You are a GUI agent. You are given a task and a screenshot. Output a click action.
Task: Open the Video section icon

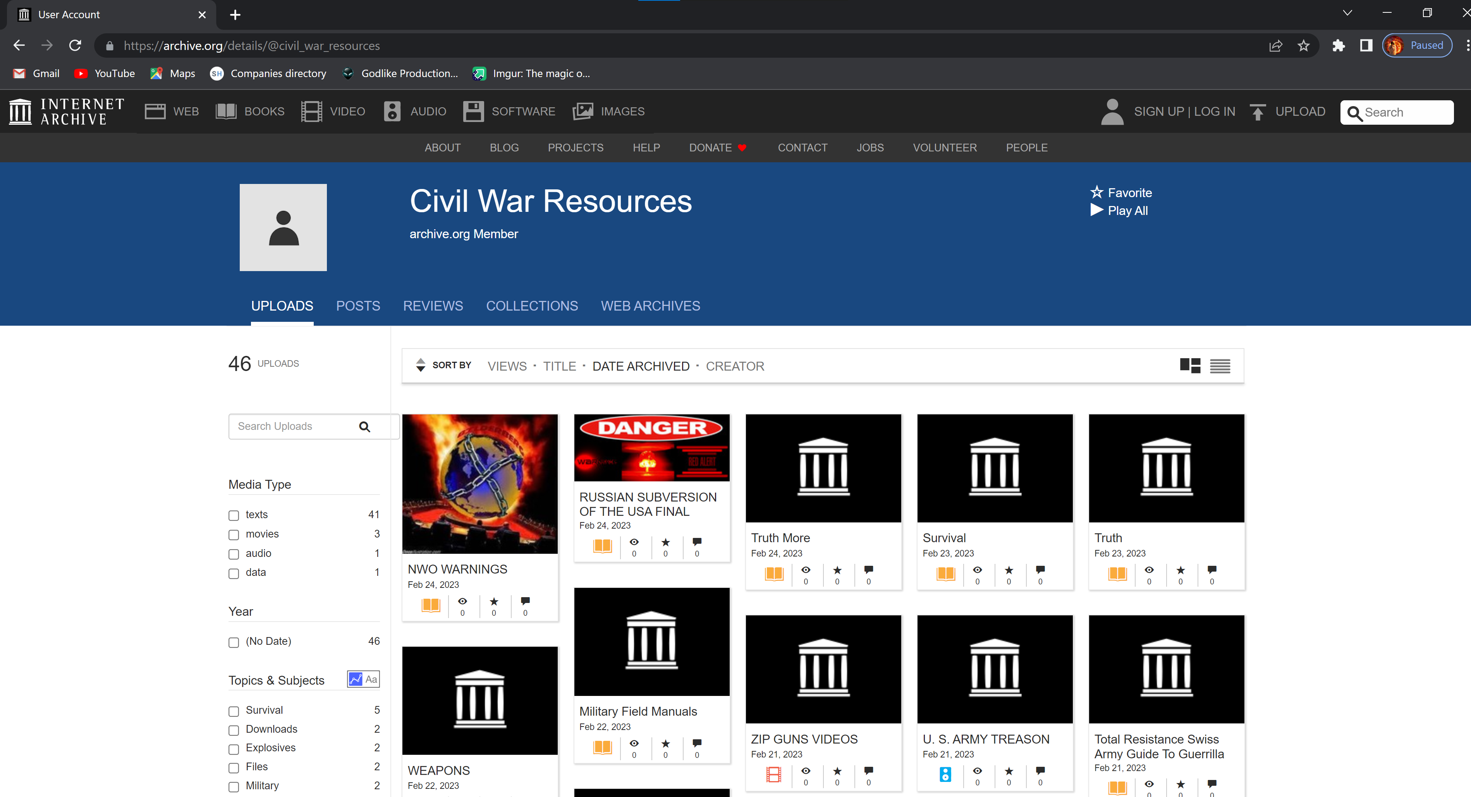coord(311,111)
